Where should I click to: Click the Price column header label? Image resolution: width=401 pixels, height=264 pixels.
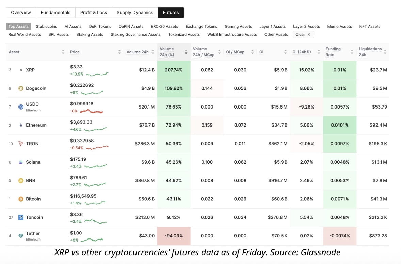[75, 52]
